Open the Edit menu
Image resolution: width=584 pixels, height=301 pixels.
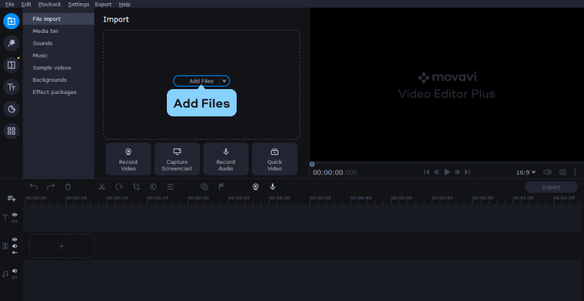tap(26, 5)
